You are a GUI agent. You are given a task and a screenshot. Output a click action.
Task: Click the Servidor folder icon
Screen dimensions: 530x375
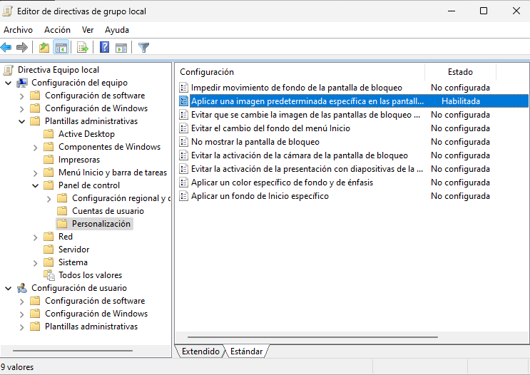pos(49,250)
